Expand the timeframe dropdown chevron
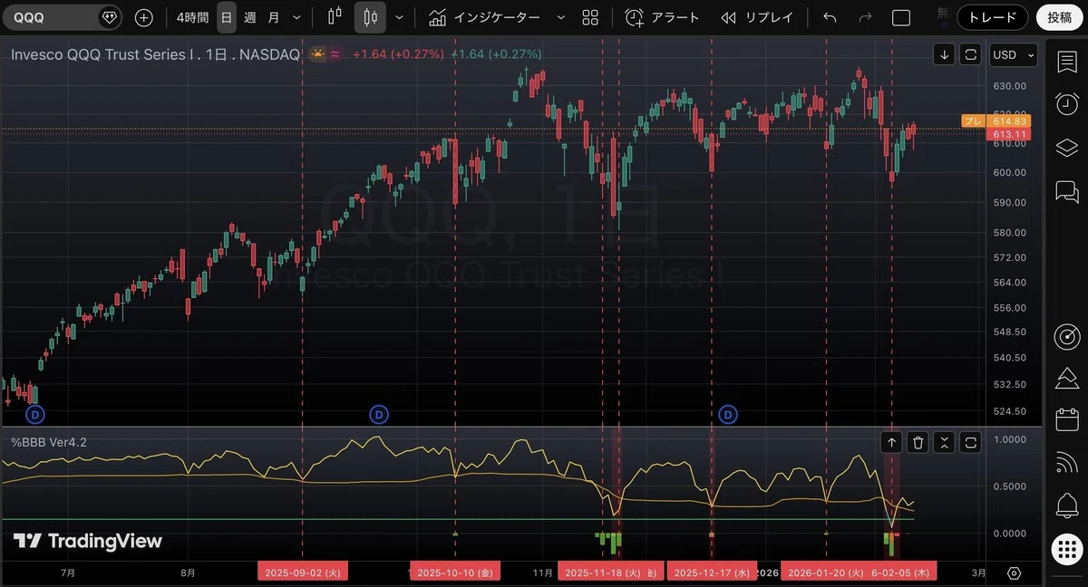1088x587 pixels. pyautogui.click(x=296, y=17)
